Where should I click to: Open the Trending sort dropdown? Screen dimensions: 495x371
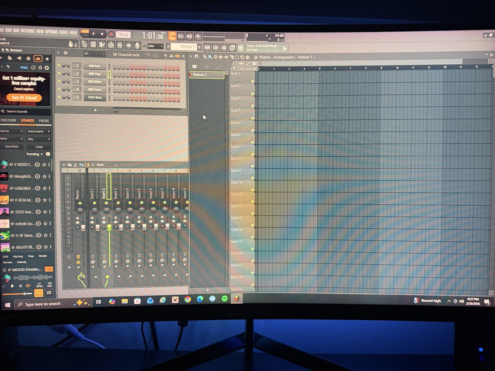click(x=35, y=154)
